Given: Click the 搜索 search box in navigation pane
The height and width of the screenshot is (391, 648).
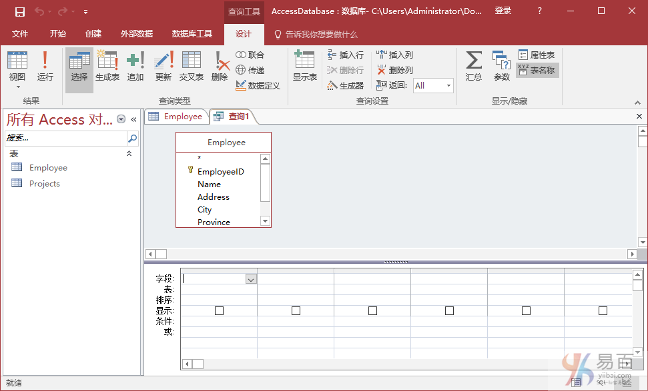Looking at the screenshot, I should pyautogui.click(x=65, y=138).
